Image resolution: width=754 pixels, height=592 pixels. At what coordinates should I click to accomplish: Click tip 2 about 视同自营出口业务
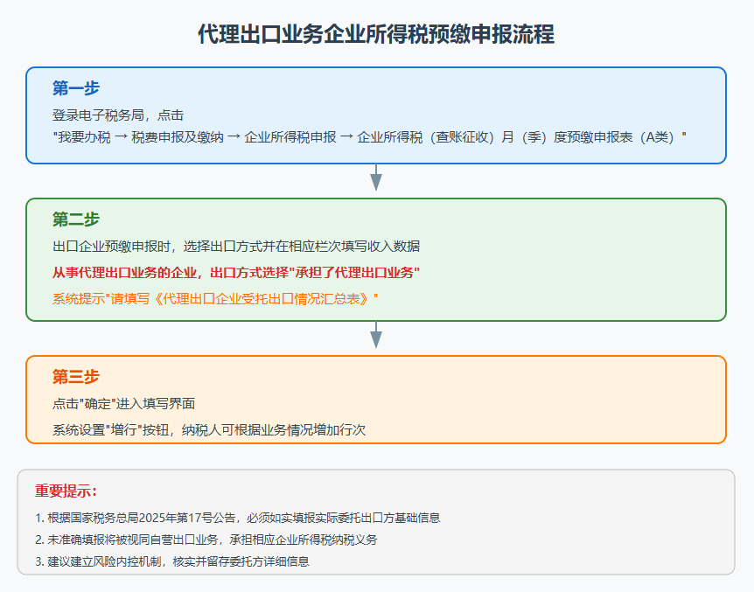(x=206, y=540)
